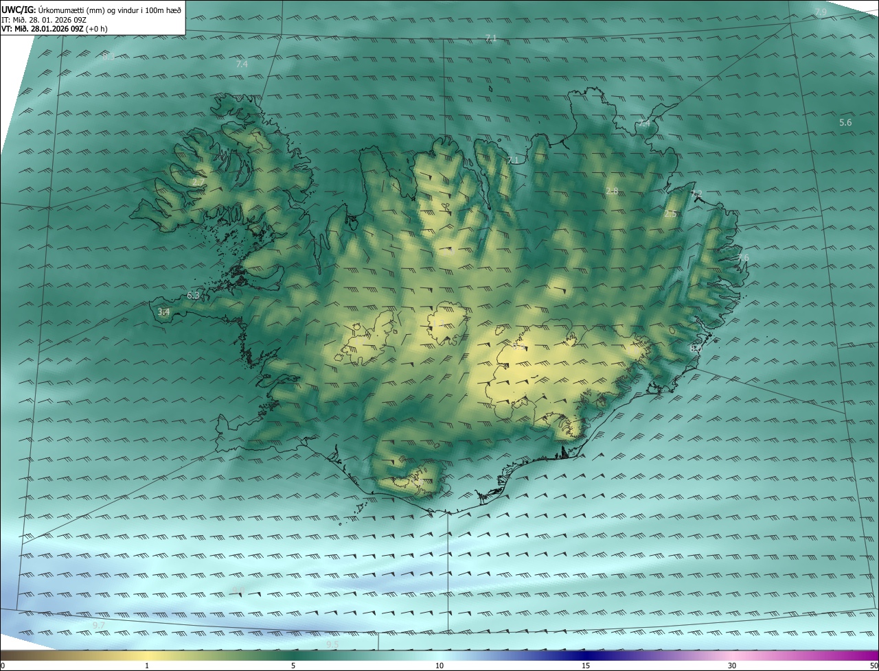Click the 8.3 value label on the map

[x=108, y=58]
